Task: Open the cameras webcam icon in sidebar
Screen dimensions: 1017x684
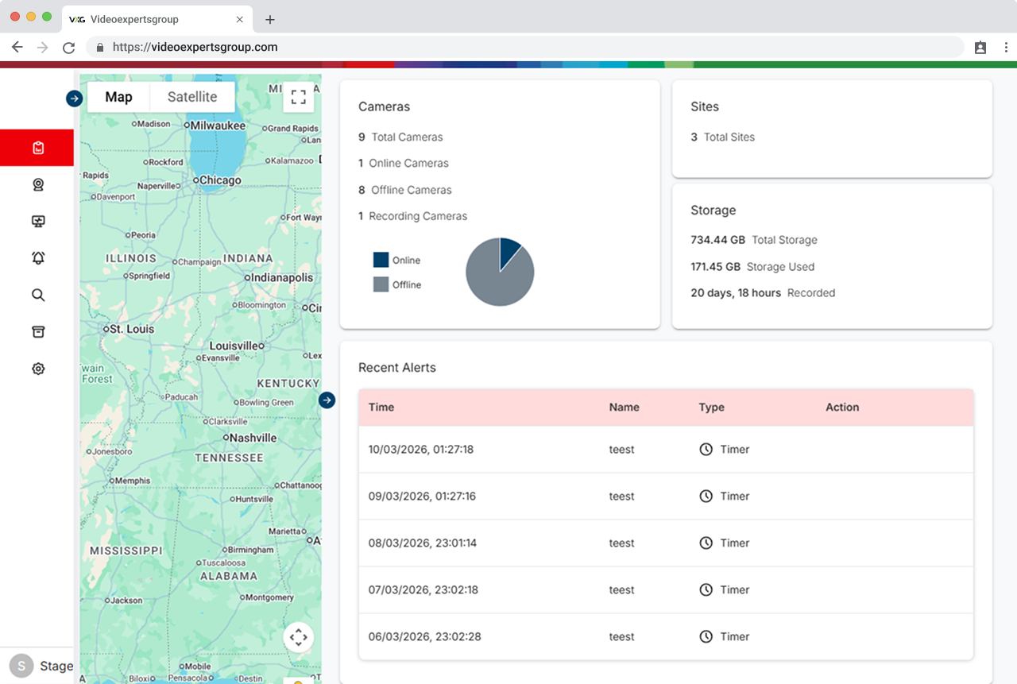Action: (x=37, y=185)
